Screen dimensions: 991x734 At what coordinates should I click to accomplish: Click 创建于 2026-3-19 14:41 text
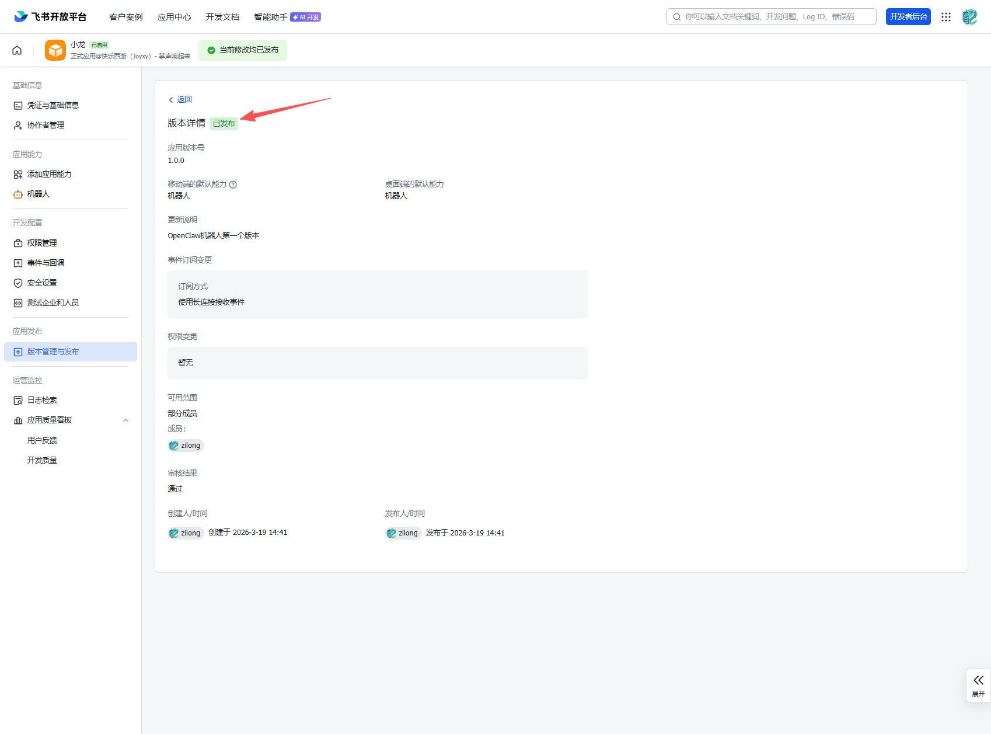point(248,533)
